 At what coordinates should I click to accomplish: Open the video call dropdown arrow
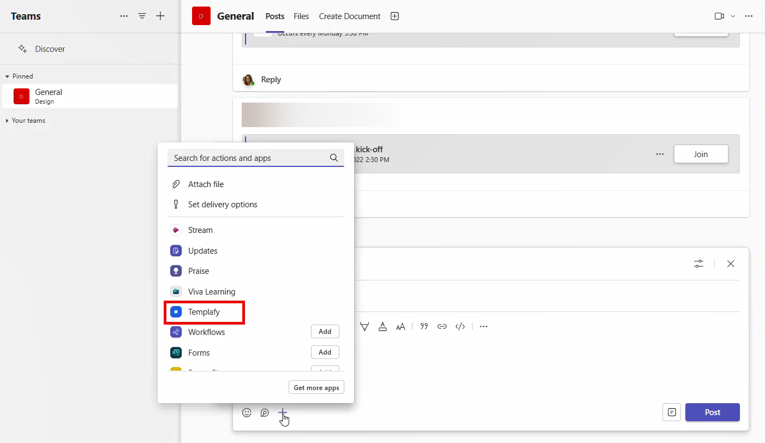[733, 16]
